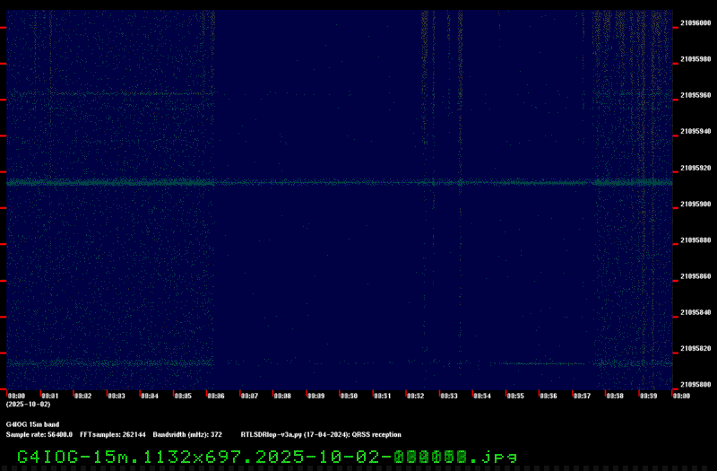Click the 00:04 time axis label

click(x=150, y=396)
